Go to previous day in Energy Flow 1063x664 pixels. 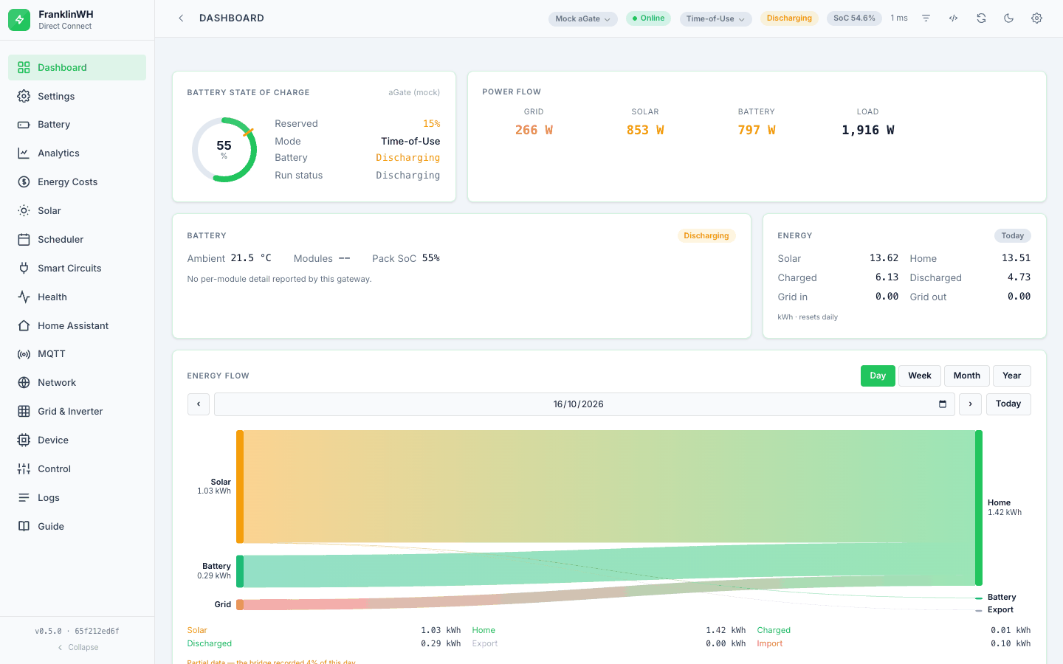click(x=199, y=404)
